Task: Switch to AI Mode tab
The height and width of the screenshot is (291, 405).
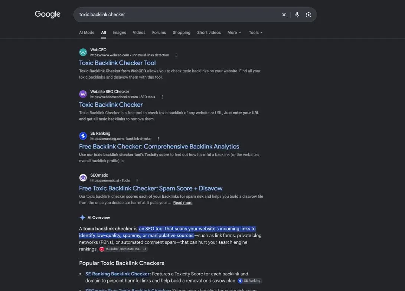Action: (86, 33)
